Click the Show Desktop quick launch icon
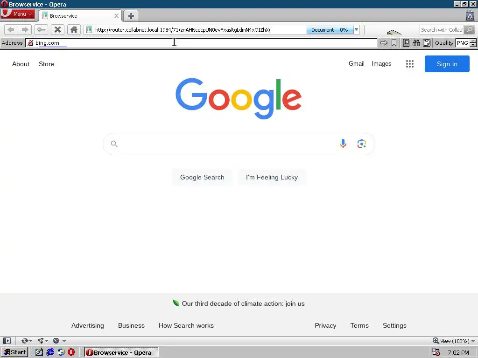This screenshot has width=478, height=358. (x=39, y=352)
